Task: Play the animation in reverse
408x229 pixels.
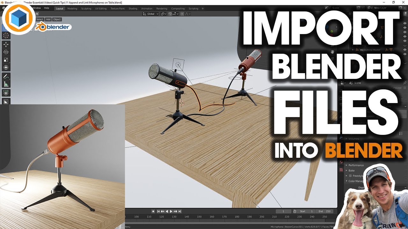Action: tap(167, 211)
